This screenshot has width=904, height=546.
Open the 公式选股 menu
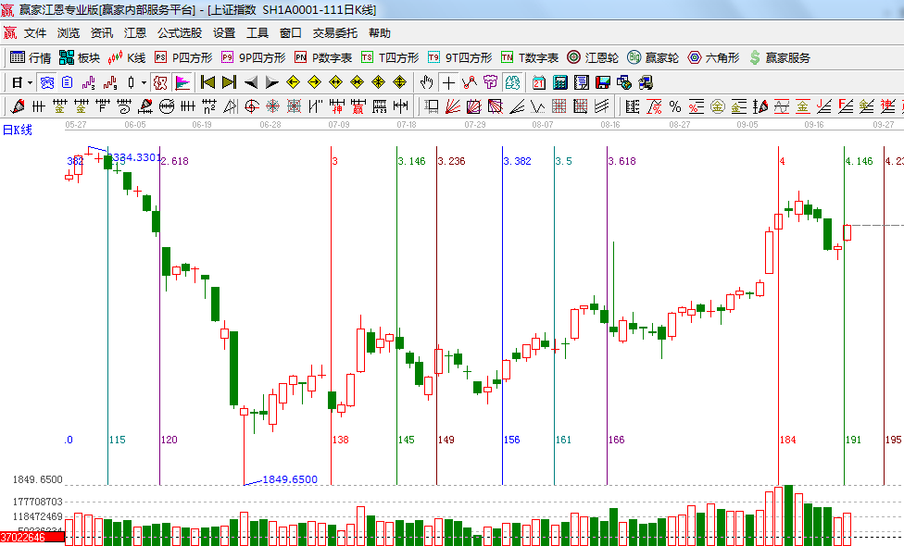[179, 32]
